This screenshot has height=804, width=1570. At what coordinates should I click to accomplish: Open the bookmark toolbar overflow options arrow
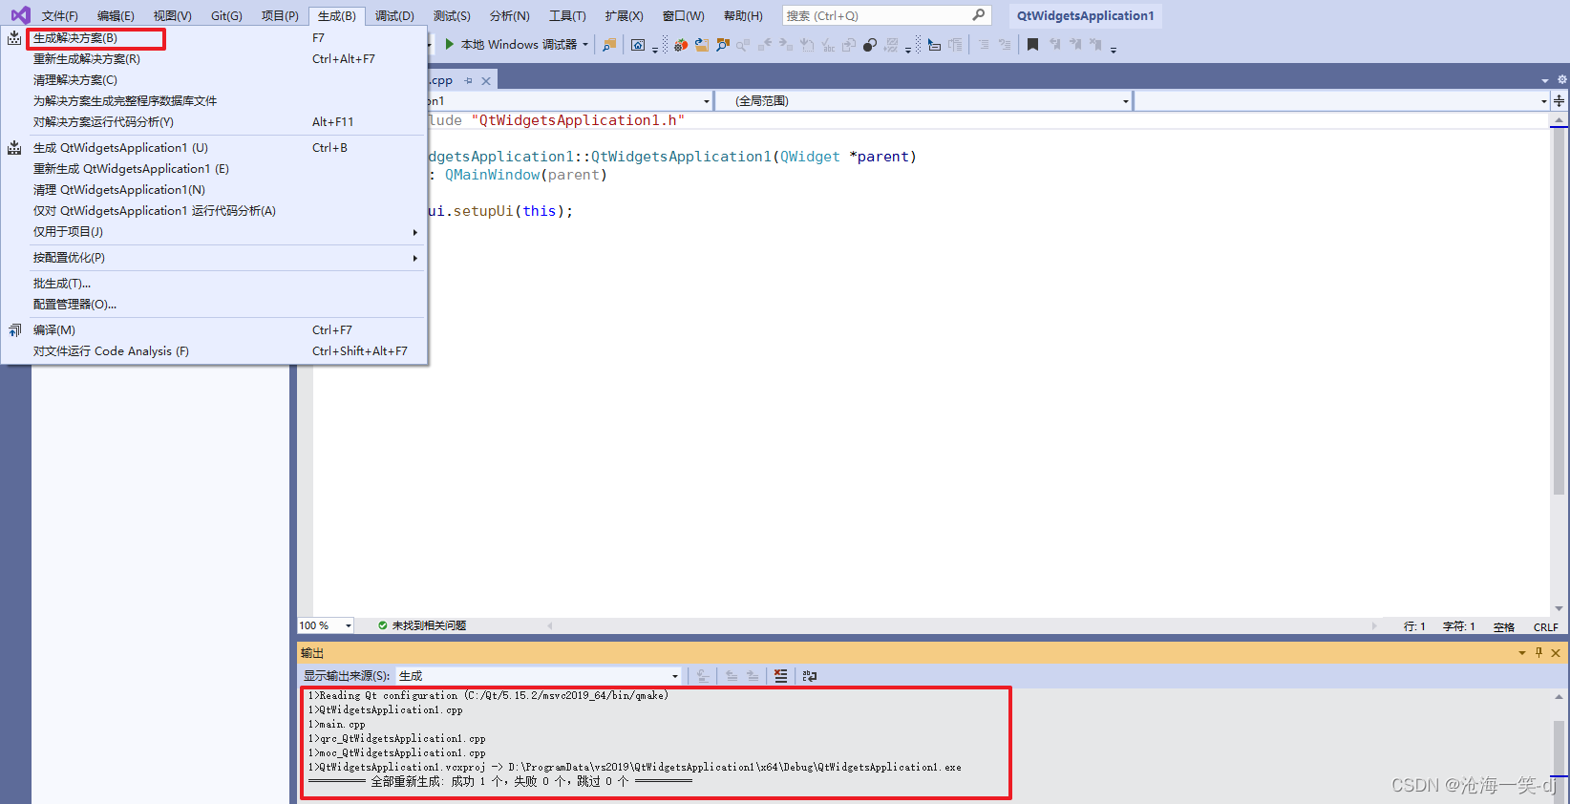point(1114,48)
